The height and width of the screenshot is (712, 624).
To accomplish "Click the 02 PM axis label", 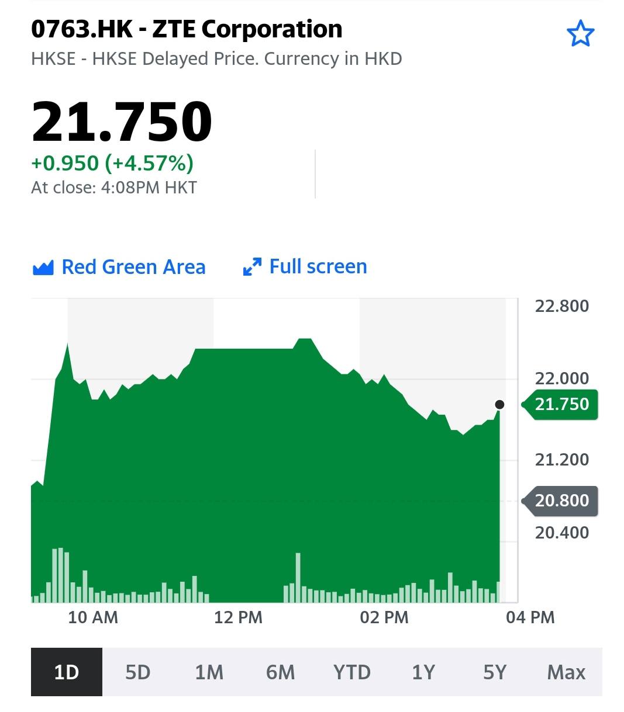I will pos(384,617).
